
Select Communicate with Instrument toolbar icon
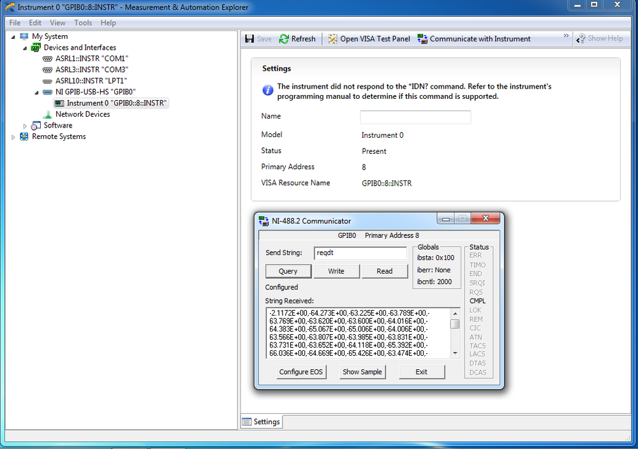point(422,38)
